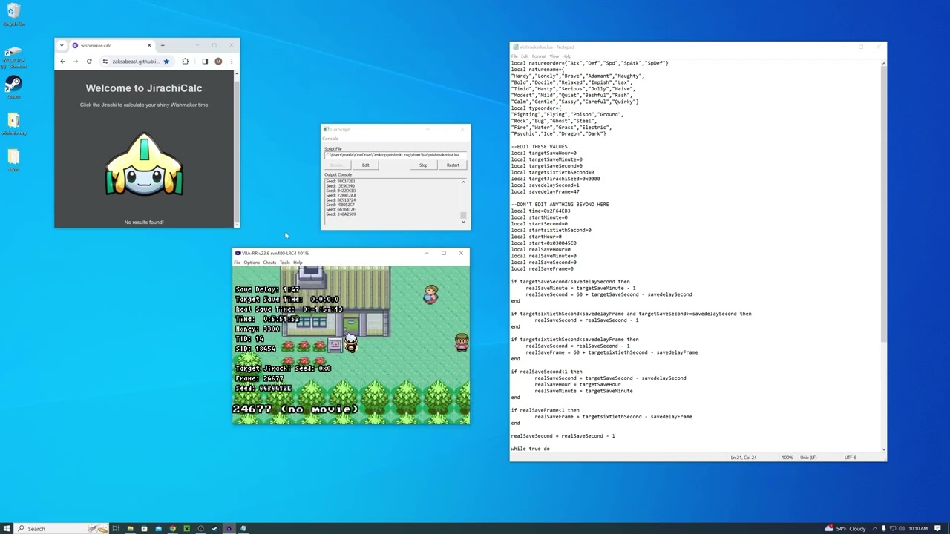
Task: Open Chrome profile avatar
Action: coord(218,62)
